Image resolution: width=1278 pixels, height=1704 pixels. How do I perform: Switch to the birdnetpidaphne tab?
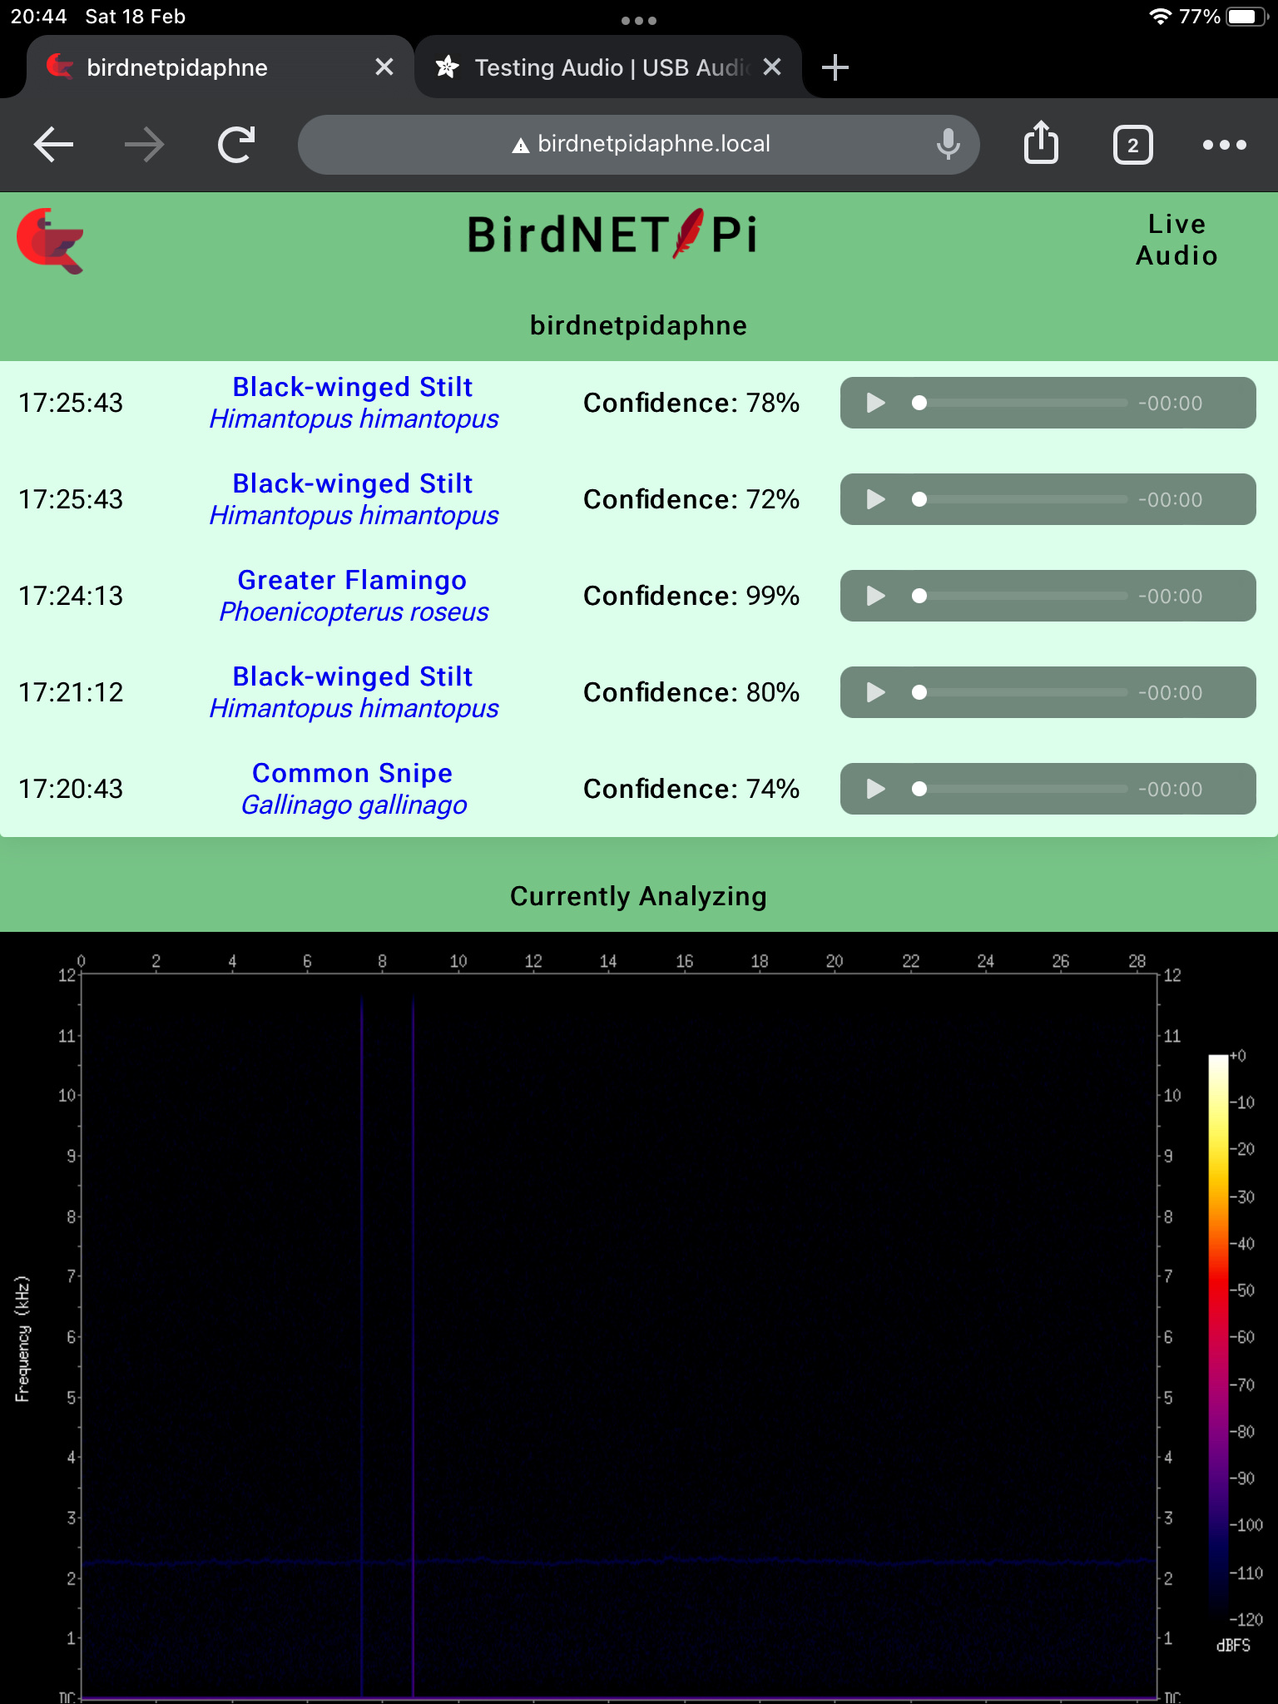coord(218,67)
